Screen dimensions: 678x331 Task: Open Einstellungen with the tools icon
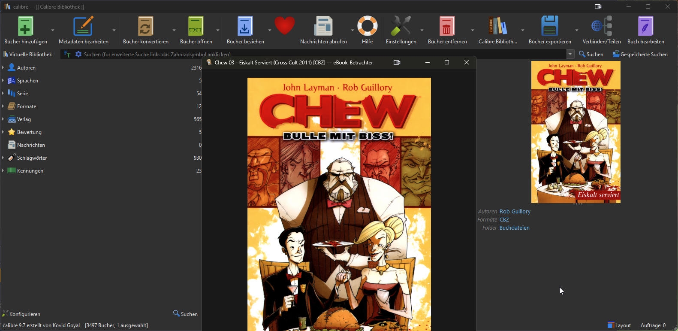pyautogui.click(x=401, y=26)
